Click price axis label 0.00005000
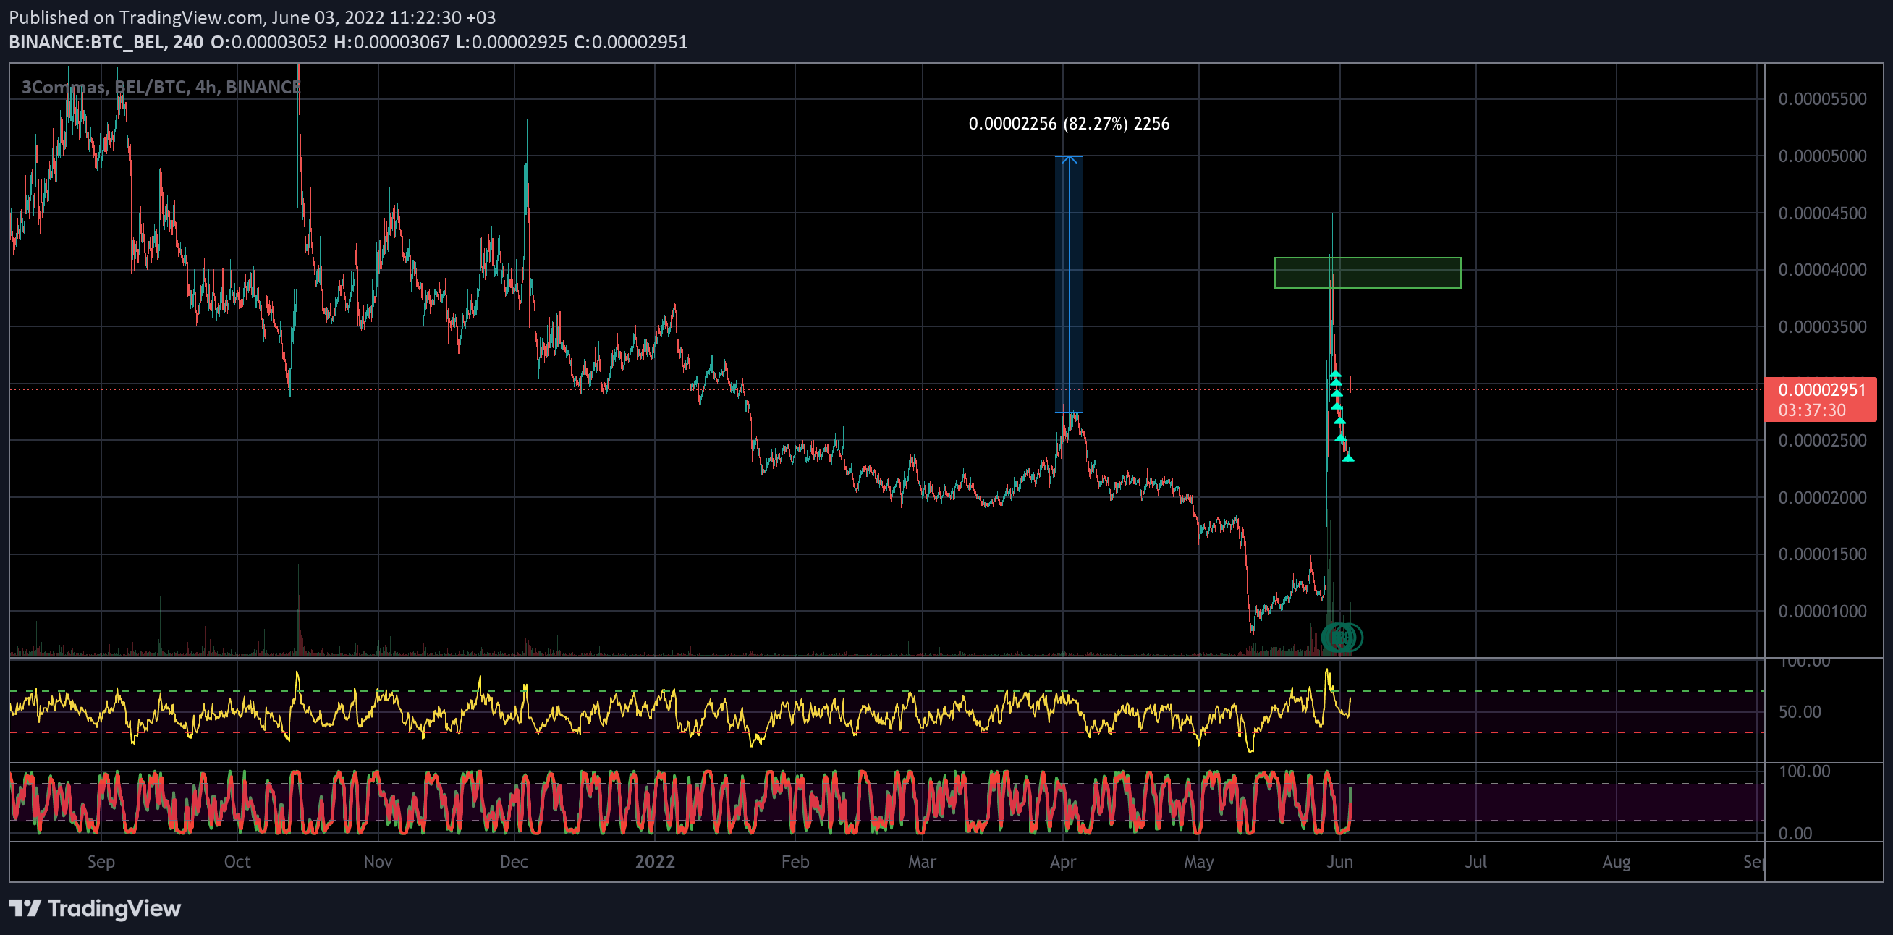 pyautogui.click(x=1821, y=156)
